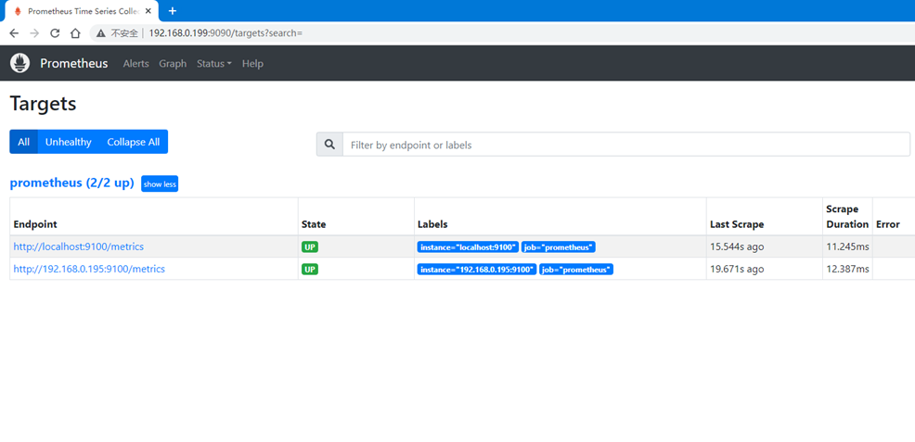This screenshot has height=442, width=915.
Task: Open the Alerts page
Action: tap(136, 64)
